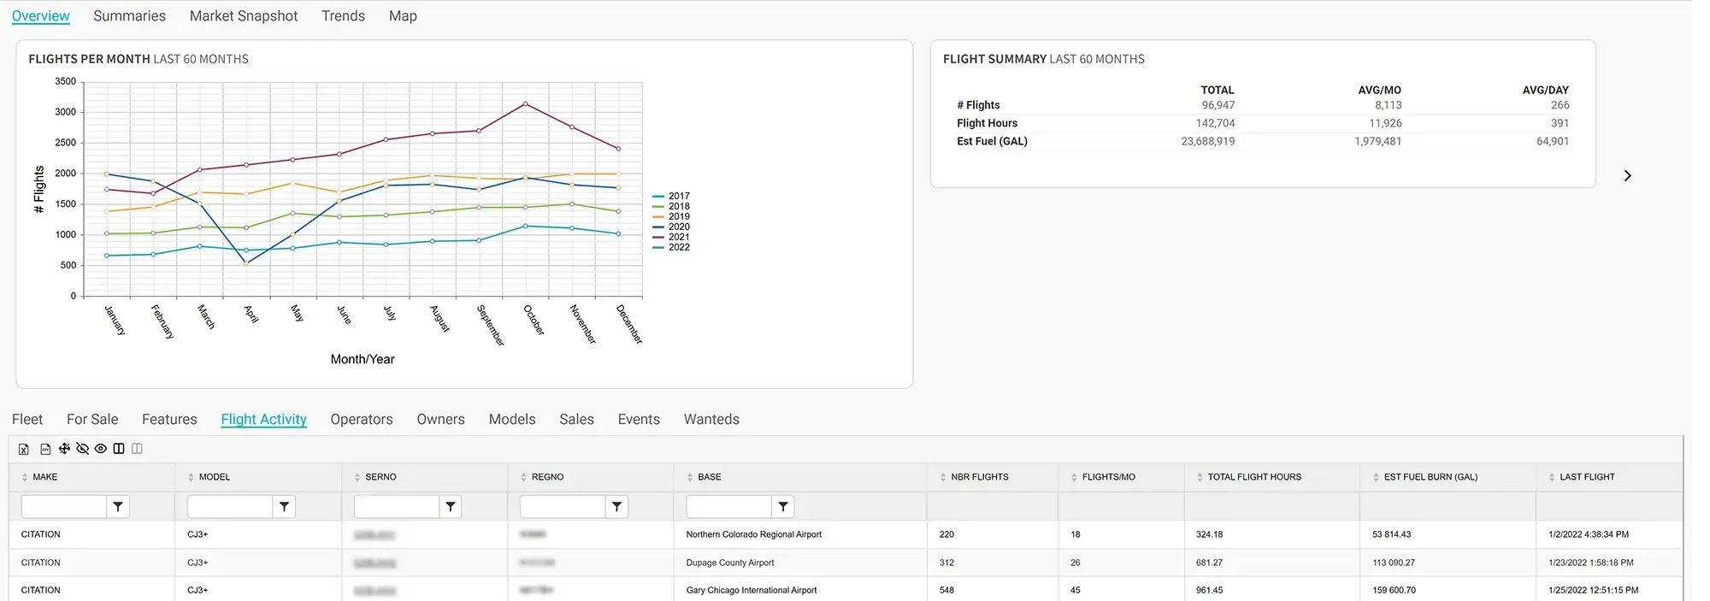Open the SERNO column filter funnel
The width and height of the screenshot is (1710, 601).
tap(451, 507)
